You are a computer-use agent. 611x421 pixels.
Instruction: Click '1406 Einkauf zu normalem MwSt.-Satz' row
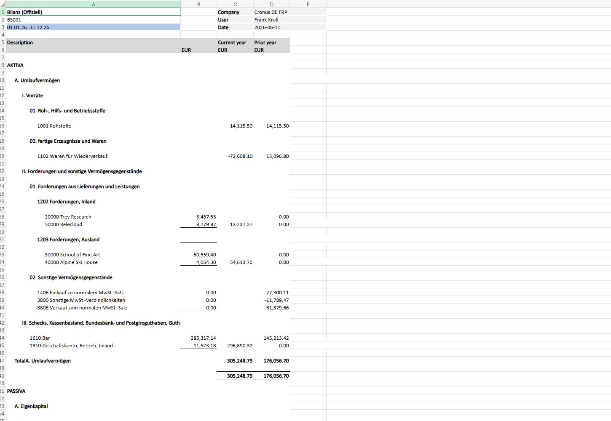point(80,293)
